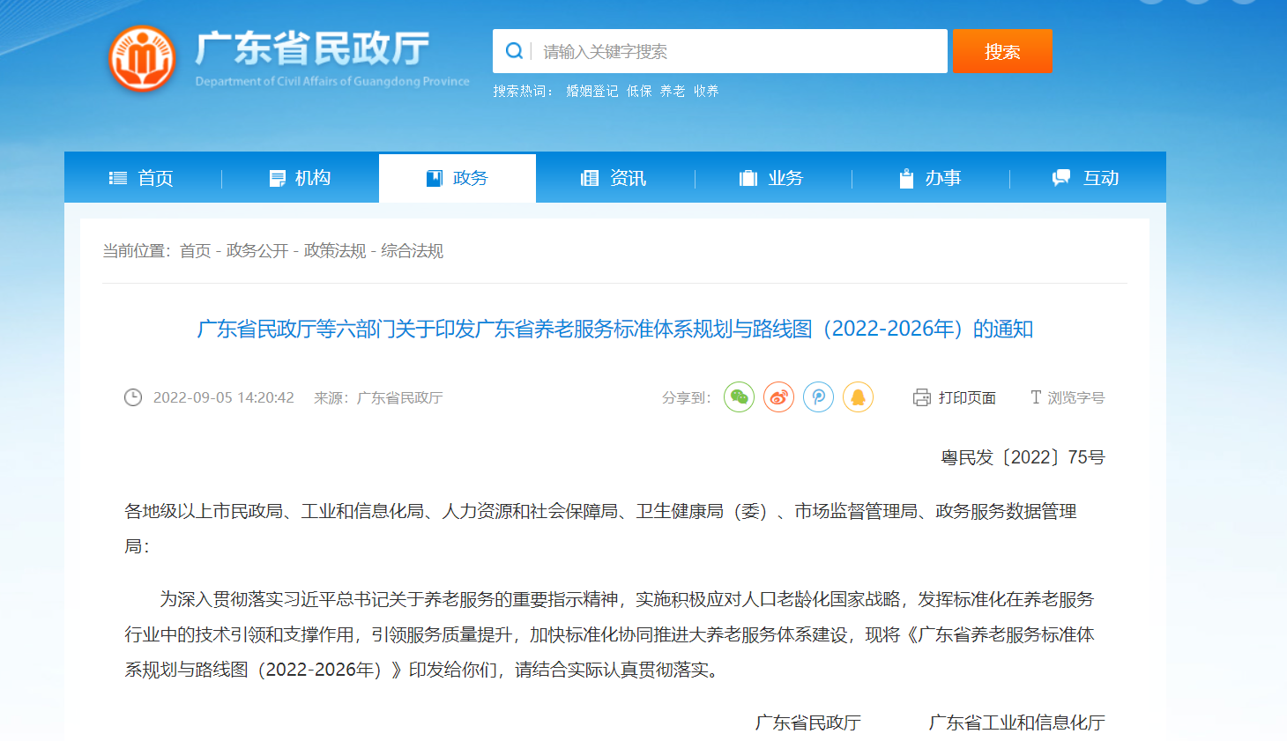The width and height of the screenshot is (1287, 741).
Task: Click signature 广东省工业和信息化厅
Action: click(x=1016, y=722)
